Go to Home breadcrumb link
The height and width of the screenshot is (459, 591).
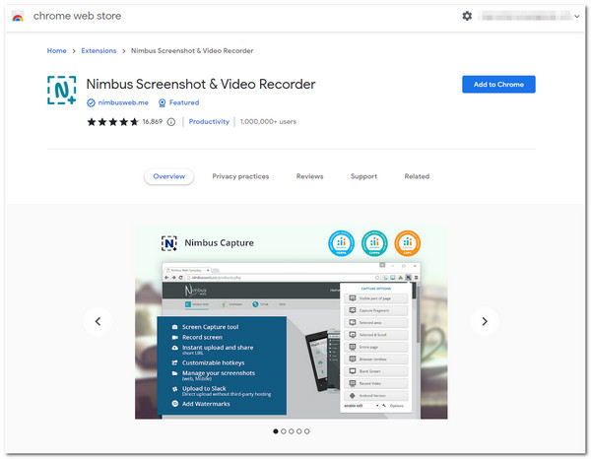pos(56,50)
